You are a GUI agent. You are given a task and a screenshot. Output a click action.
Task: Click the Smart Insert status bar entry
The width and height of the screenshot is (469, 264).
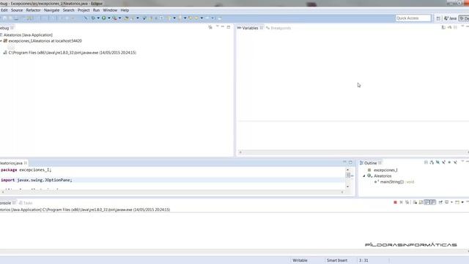pos(337,260)
